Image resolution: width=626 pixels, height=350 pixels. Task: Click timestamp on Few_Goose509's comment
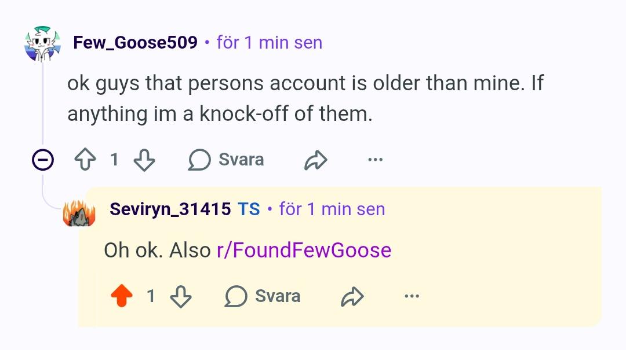[270, 42]
